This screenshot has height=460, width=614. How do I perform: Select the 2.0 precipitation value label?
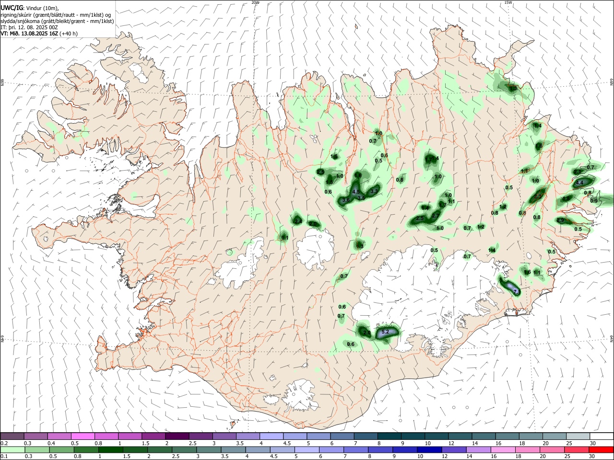point(313,224)
